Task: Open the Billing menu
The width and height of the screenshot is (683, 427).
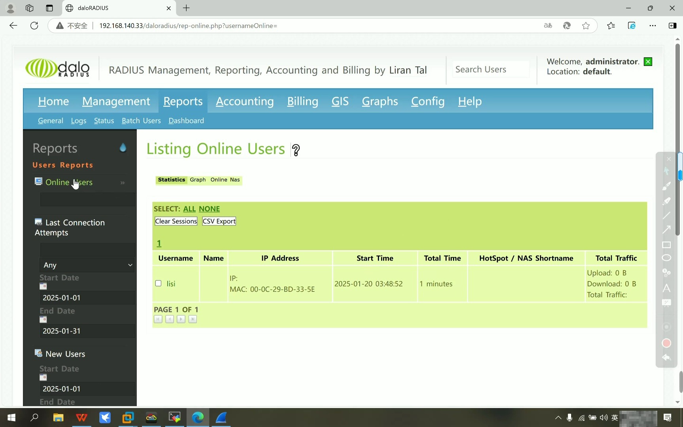Action: tap(303, 101)
